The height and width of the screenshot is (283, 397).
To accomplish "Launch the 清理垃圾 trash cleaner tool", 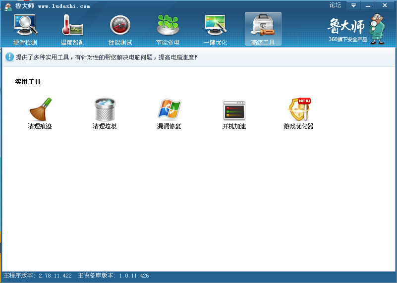I will [105, 113].
